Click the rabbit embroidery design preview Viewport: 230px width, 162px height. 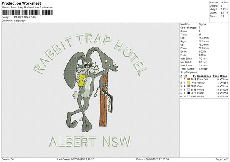coord(90,90)
